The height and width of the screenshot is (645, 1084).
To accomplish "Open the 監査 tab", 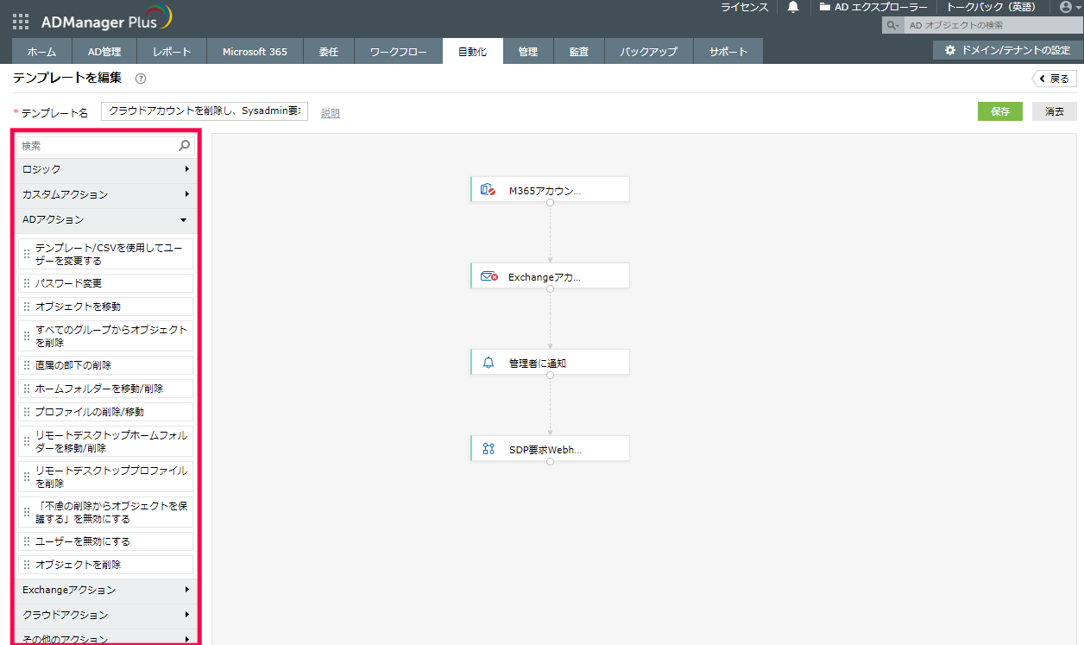I will (579, 51).
